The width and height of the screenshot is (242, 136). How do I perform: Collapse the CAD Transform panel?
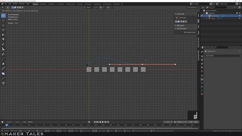pos(175,29)
